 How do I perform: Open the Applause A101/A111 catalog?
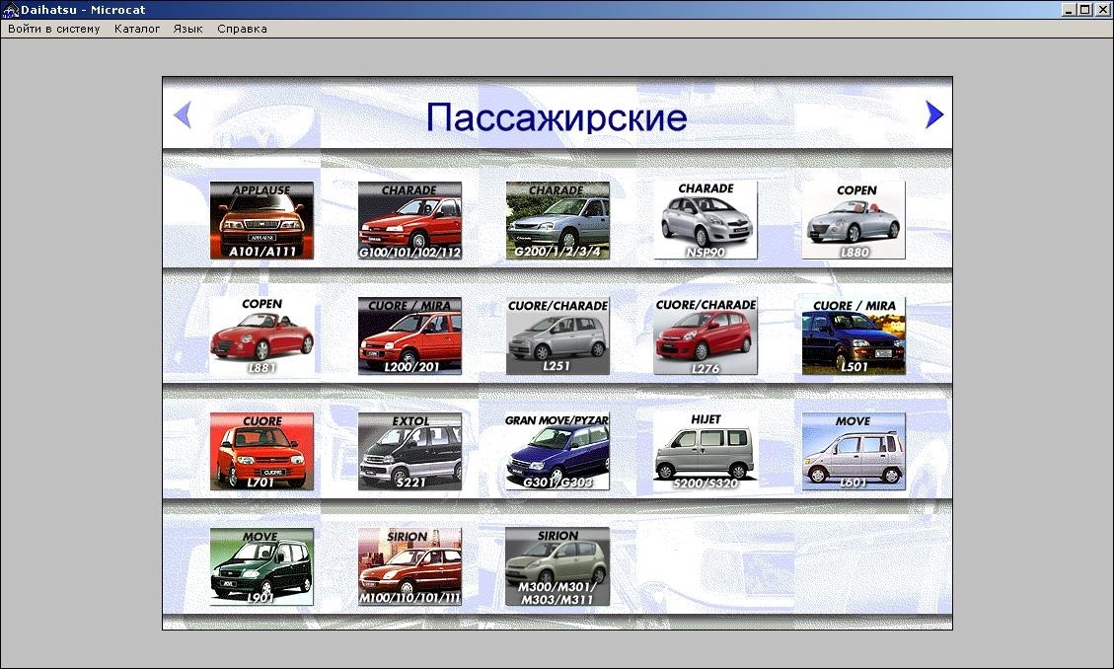click(261, 220)
